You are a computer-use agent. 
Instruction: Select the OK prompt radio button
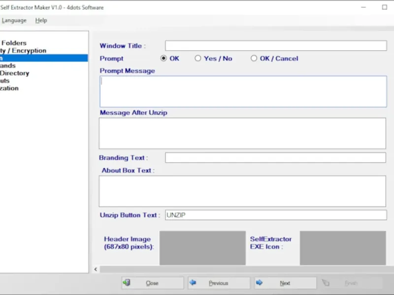[164, 59]
